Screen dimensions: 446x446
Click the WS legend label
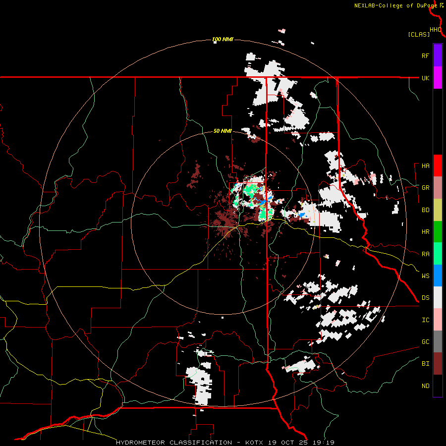click(x=425, y=276)
